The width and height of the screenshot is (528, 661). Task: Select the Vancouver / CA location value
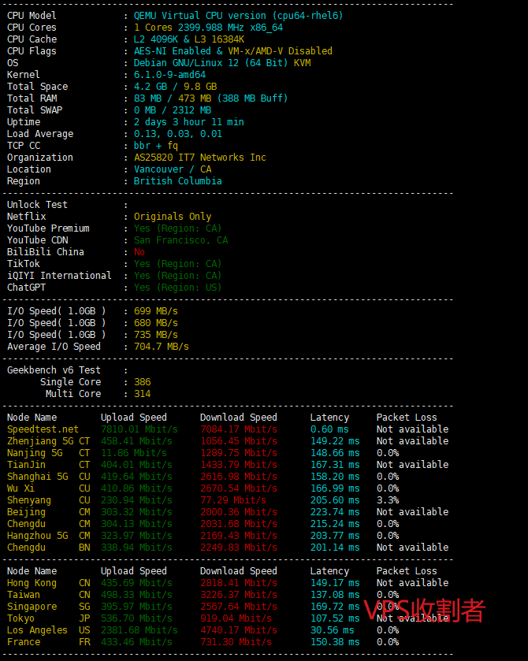point(173,169)
